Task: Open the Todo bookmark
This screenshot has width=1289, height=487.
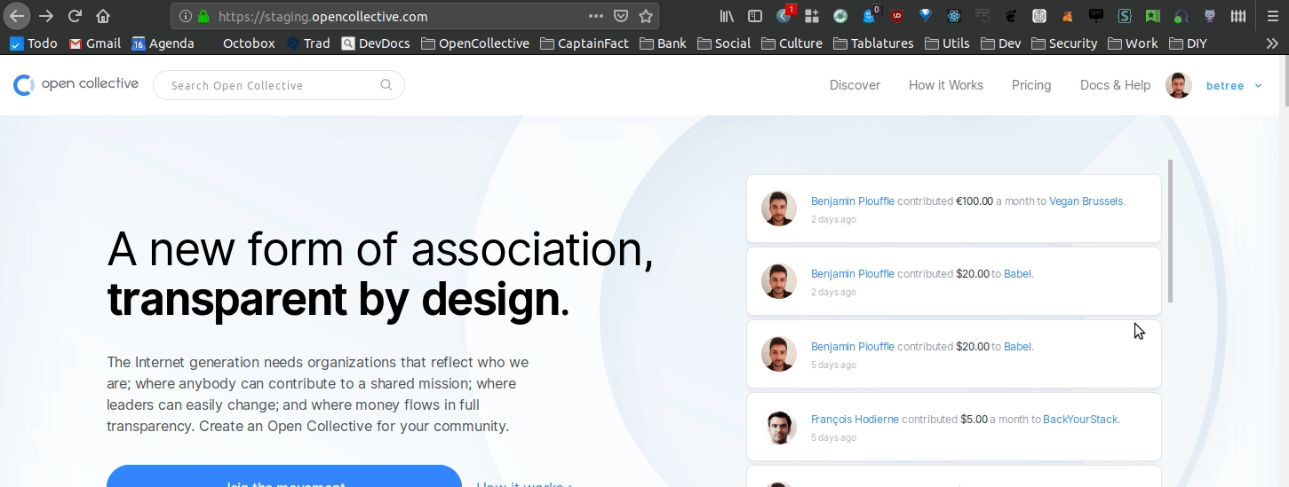Action: tap(33, 43)
